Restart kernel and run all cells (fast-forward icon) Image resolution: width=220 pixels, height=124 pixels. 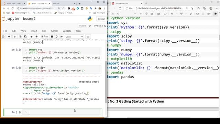pos(62,37)
